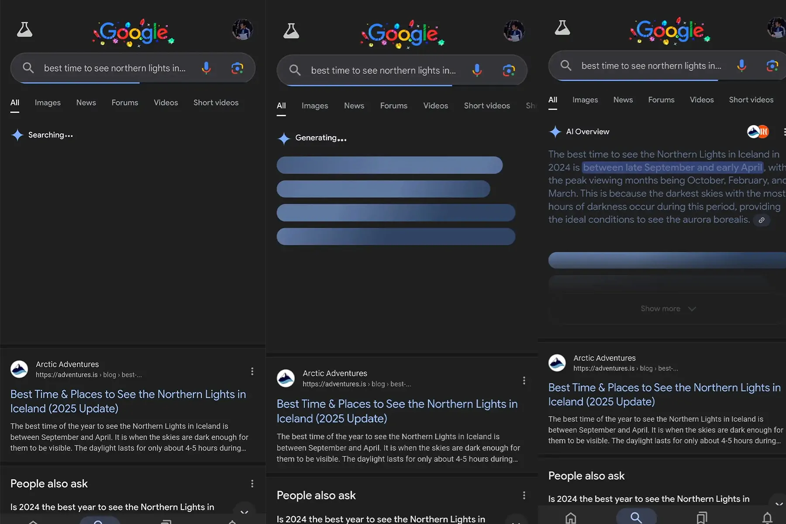Open Search Labs flask icon in left screen
The image size is (786, 524).
click(24, 30)
